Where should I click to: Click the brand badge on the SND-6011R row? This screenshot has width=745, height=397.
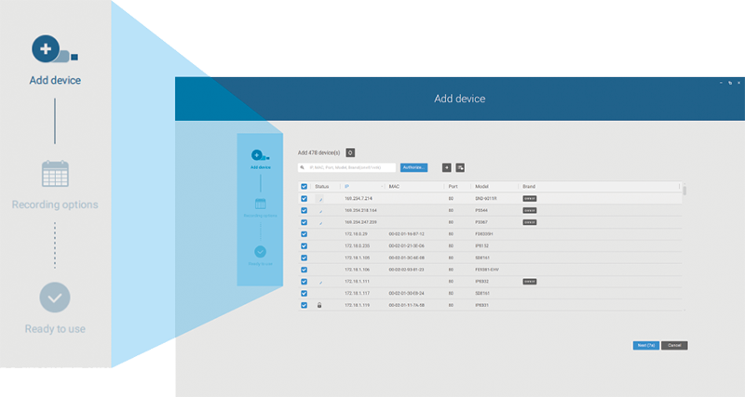pos(530,199)
